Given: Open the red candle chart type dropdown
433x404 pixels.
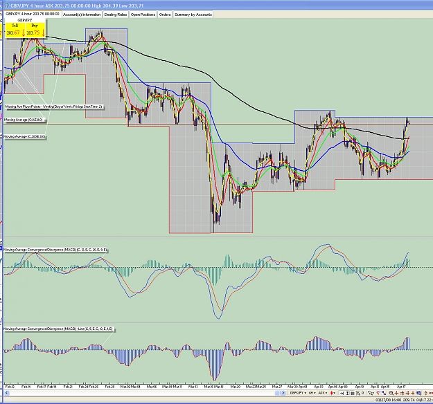Looking at the screenshot, I should click(333, 393).
